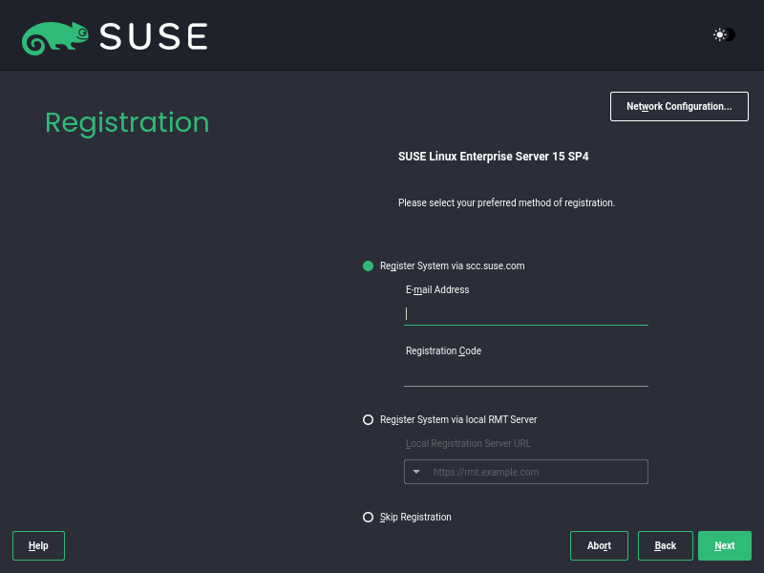The height and width of the screenshot is (573, 764).
Task: Focus the E-mail Address field
Action: click(526, 314)
